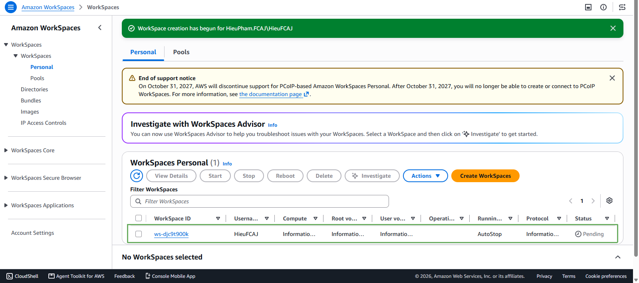This screenshot has width=639, height=283.
Task: Click the Reboot button
Action: coord(285,176)
